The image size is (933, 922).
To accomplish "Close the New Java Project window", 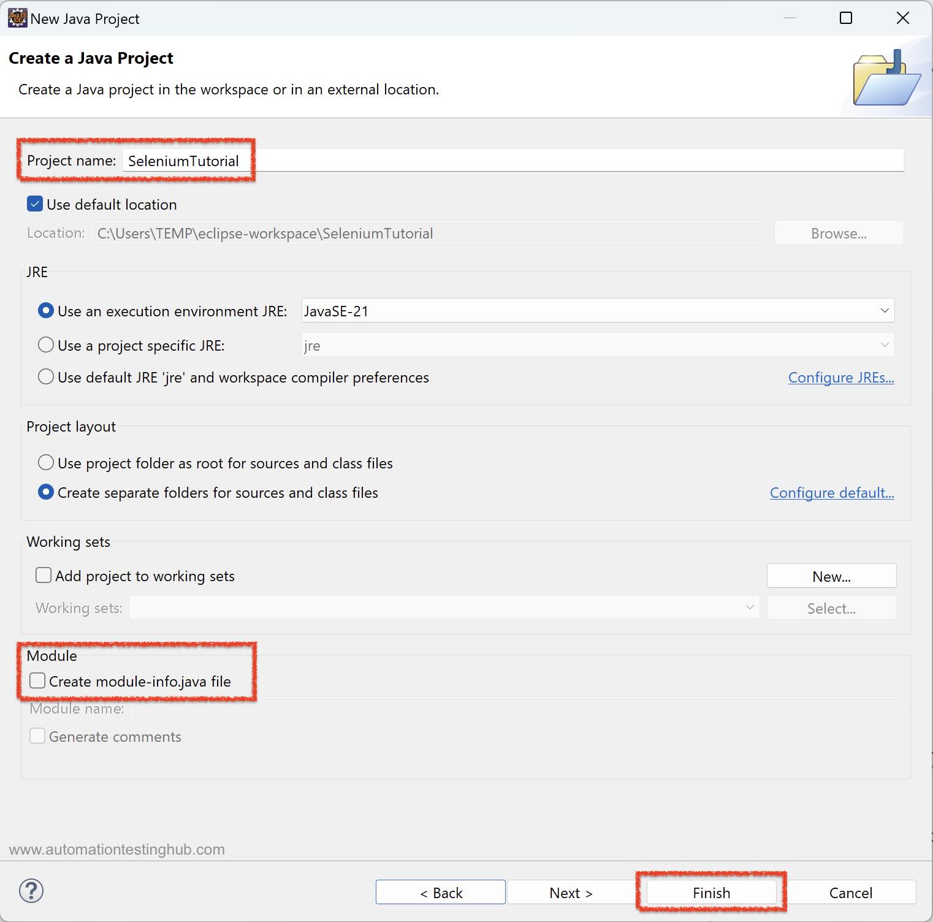I will tap(902, 18).
